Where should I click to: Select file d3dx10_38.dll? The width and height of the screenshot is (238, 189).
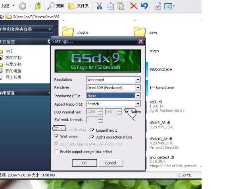click(161, 139)
